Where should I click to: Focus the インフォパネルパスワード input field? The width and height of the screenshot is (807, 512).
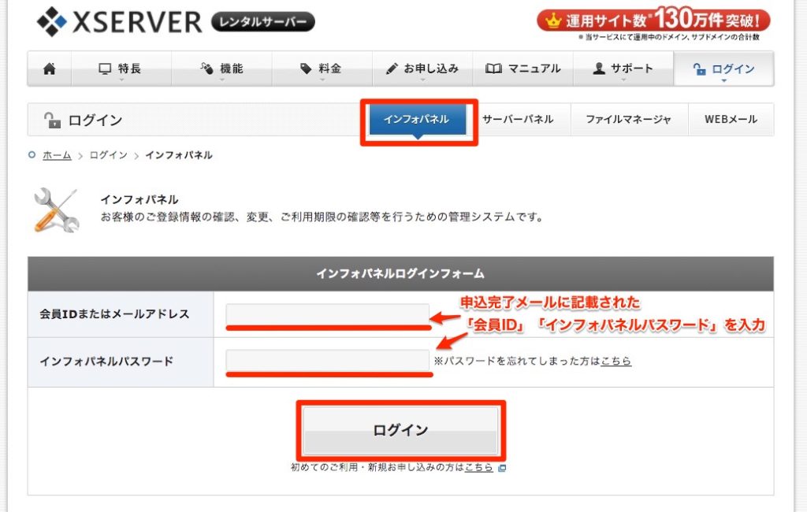click(327, 361)
